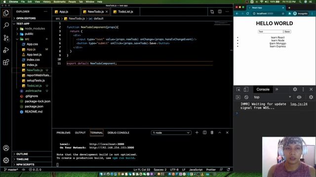Toggle the console live expression eye

click(x=299, y=97)
